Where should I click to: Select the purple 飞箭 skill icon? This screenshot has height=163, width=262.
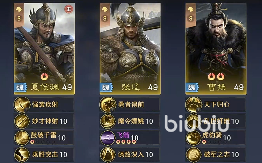[x=108, y=138]
